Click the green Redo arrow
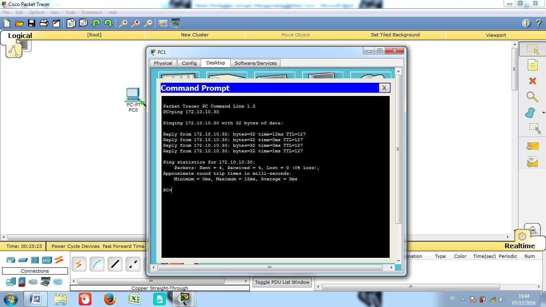Viewport: 546px width, 307px height. (108, 23)
